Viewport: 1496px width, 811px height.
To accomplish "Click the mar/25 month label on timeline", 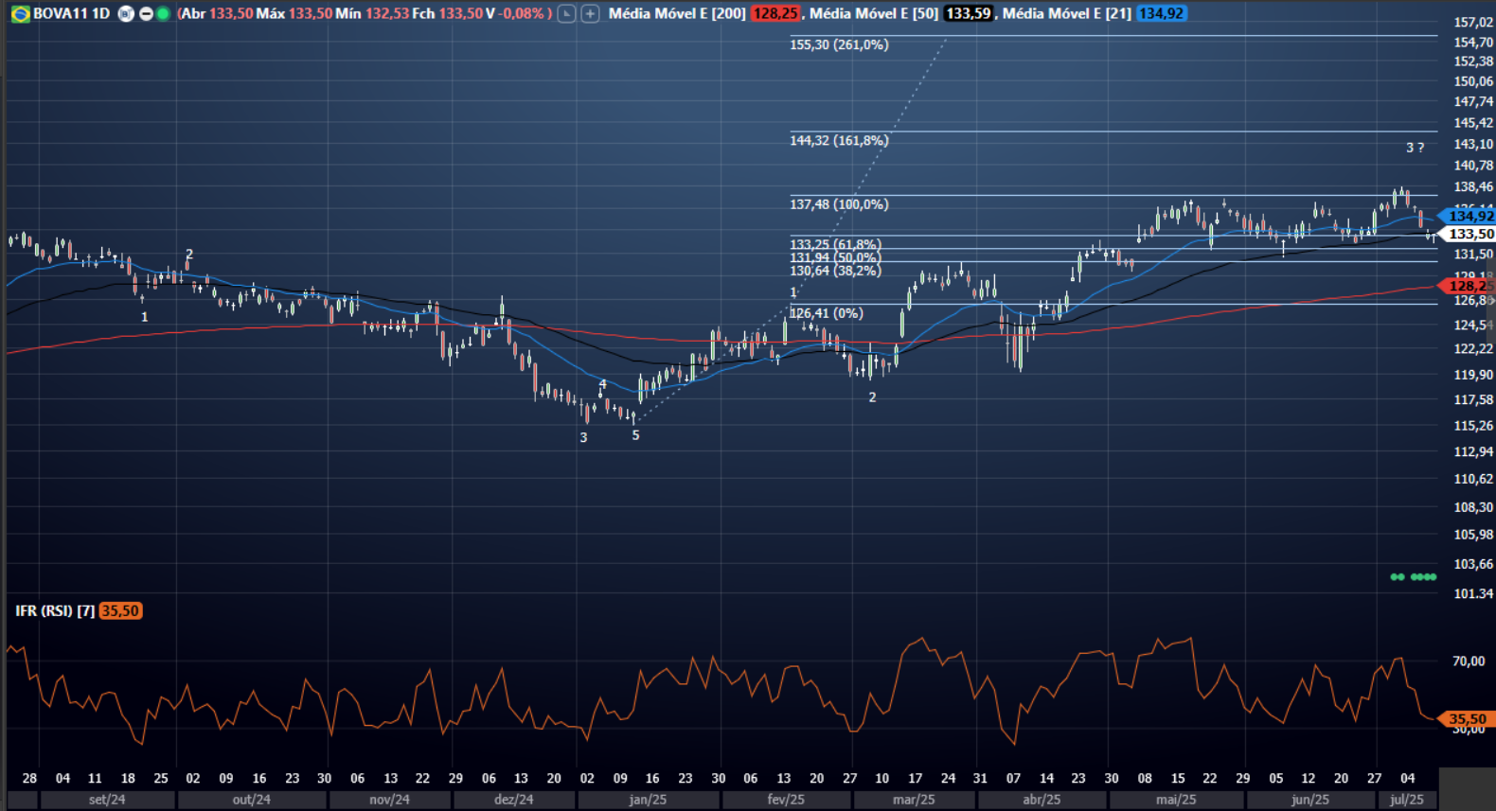I will pyautogui.click(x=914, y=800).
